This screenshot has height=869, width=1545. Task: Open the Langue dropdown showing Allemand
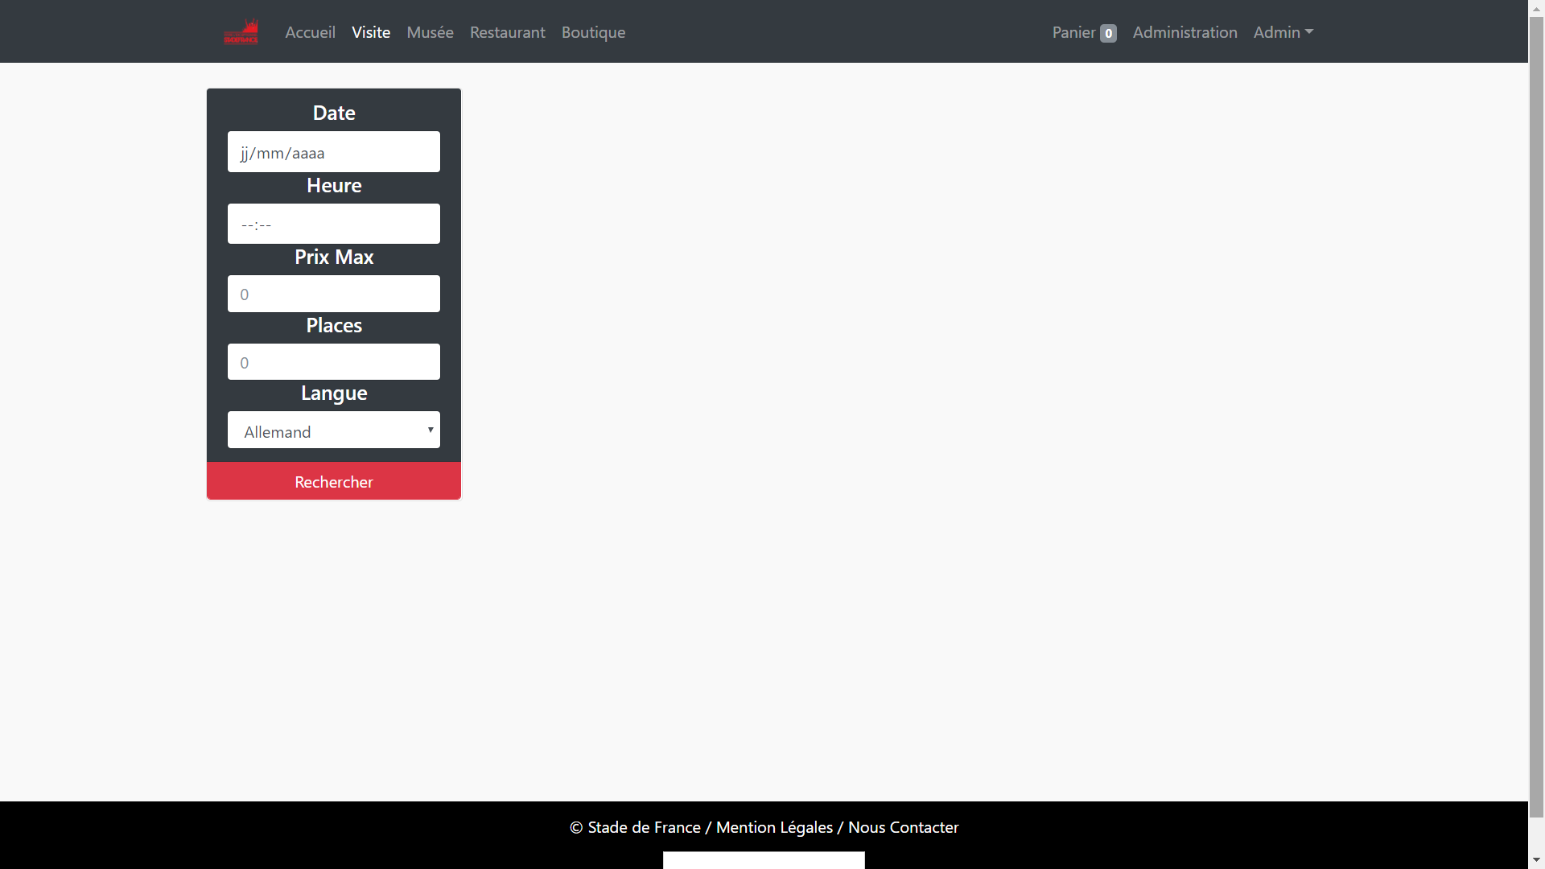point(334,430)
